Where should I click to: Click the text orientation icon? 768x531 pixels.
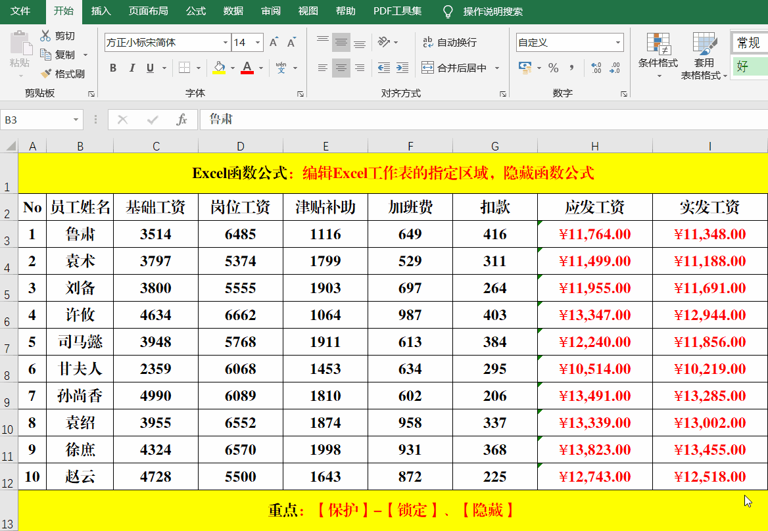(383, 43)
